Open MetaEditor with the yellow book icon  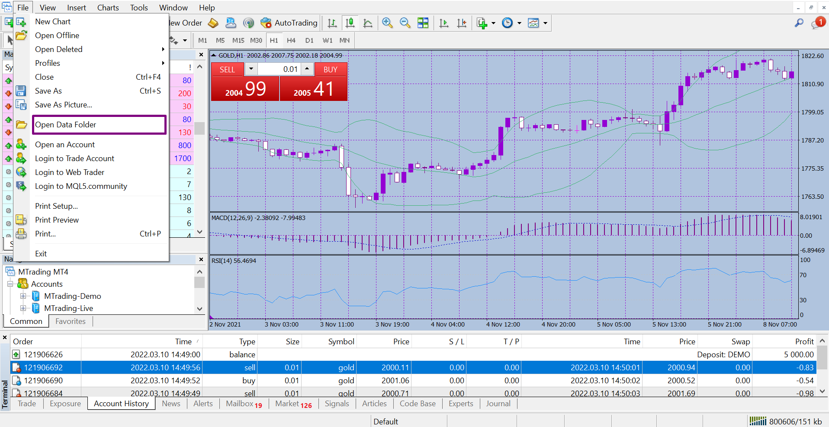click(213, 23)
